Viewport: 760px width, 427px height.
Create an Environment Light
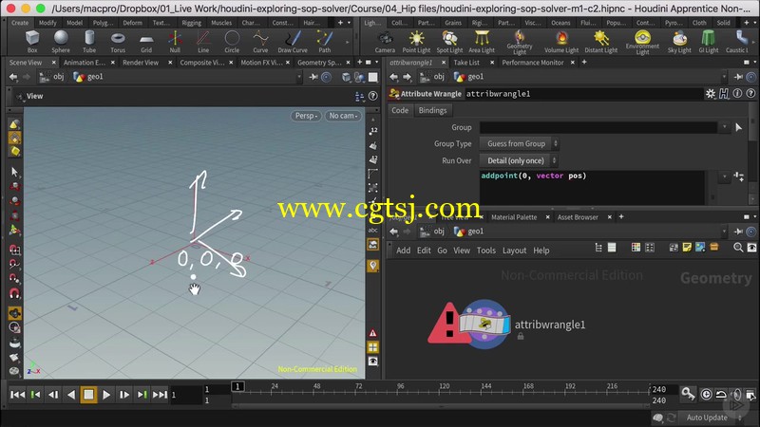click(x=642, y=42)
